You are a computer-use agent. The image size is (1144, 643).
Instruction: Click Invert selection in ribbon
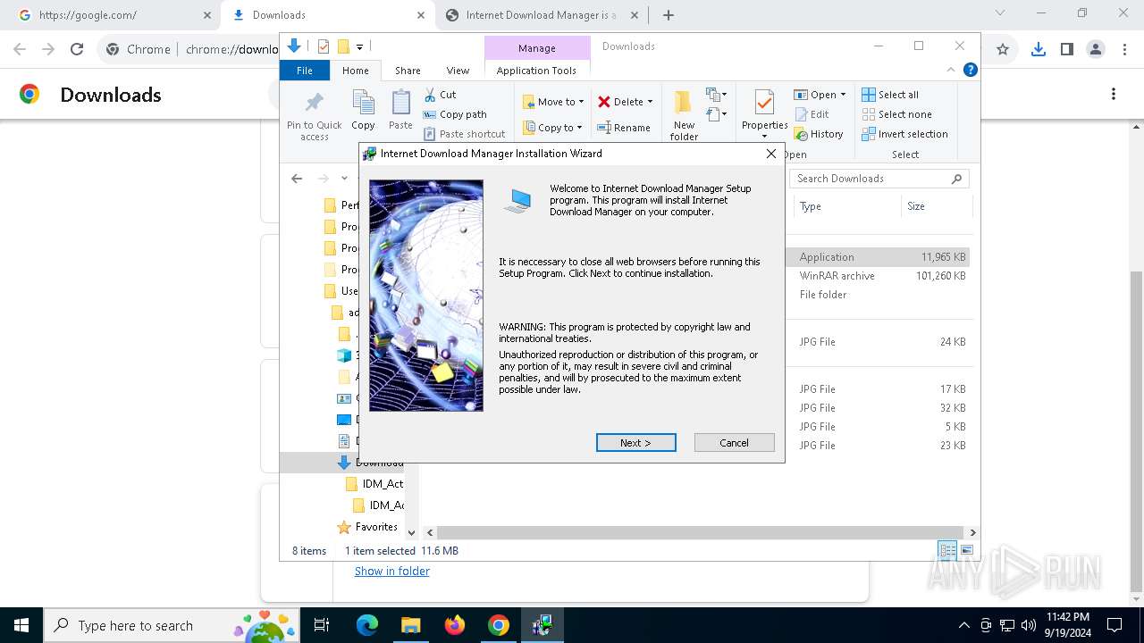click(904, 134)
